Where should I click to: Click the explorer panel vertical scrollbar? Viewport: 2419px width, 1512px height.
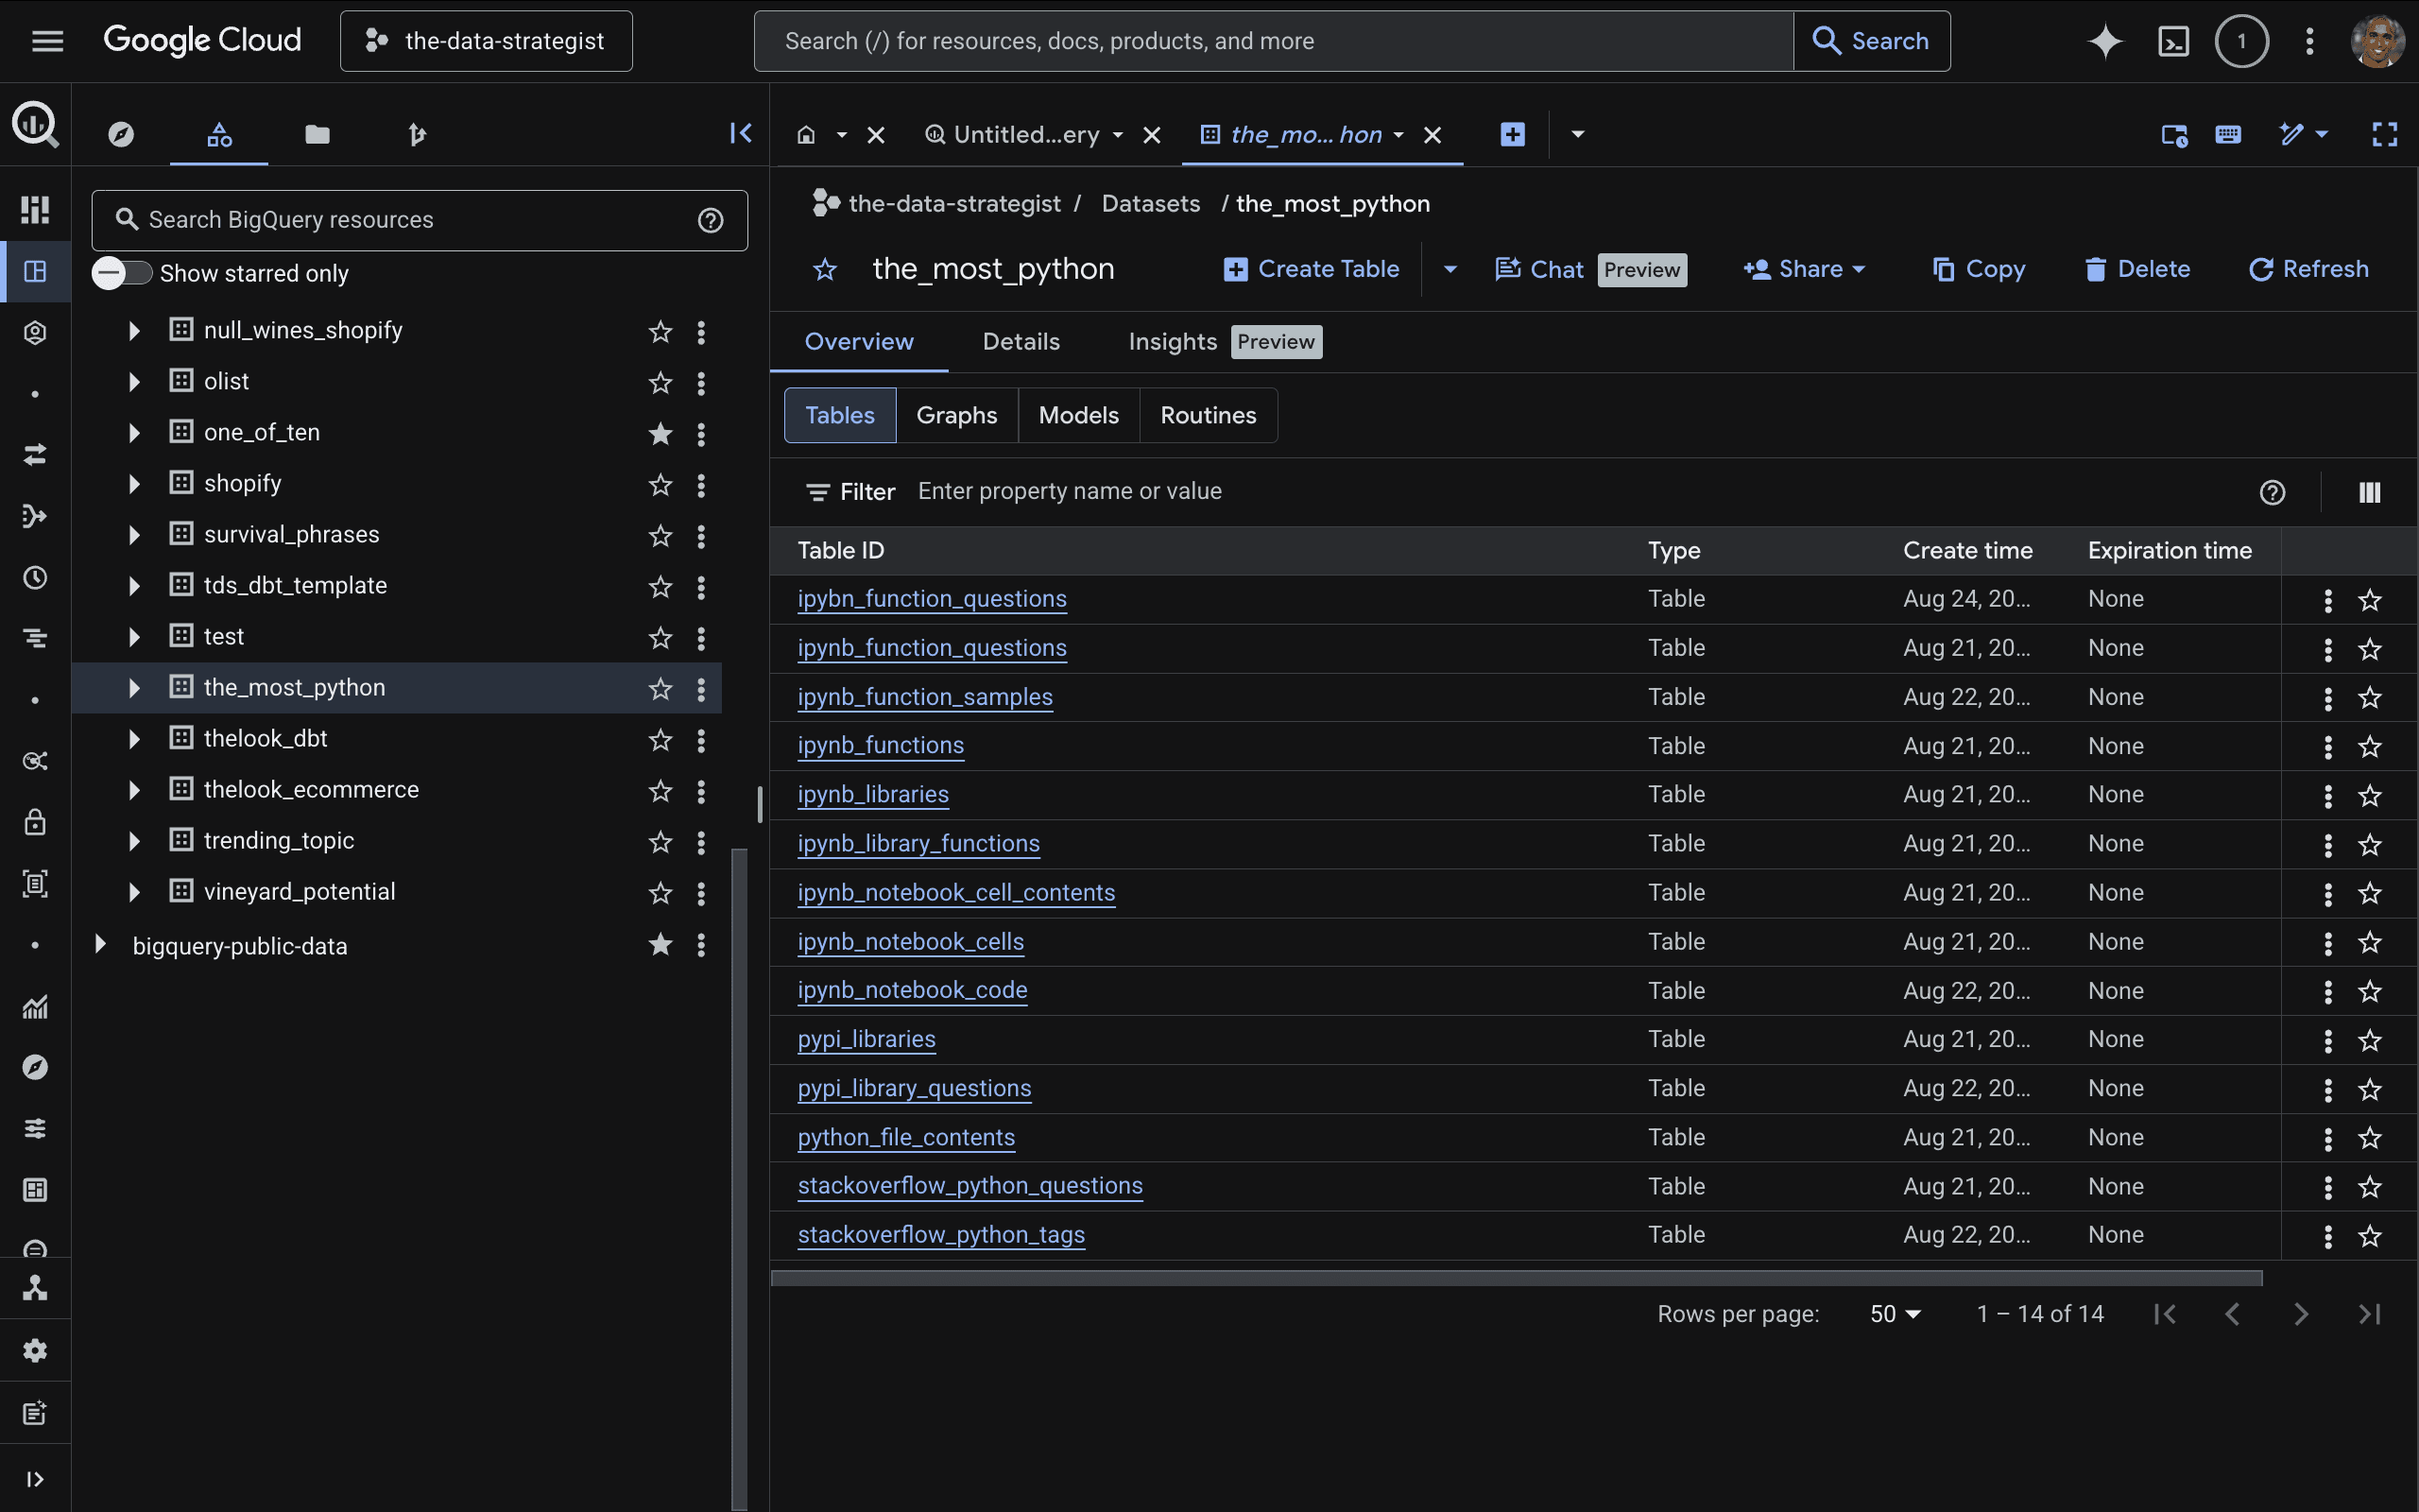point(740,1178)
